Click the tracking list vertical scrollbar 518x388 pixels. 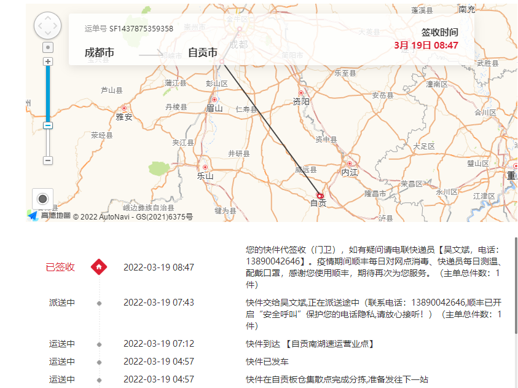[x=516, y=285]
